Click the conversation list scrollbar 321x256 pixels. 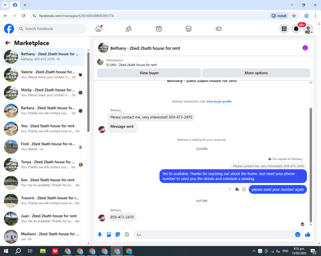pos(88,92)
